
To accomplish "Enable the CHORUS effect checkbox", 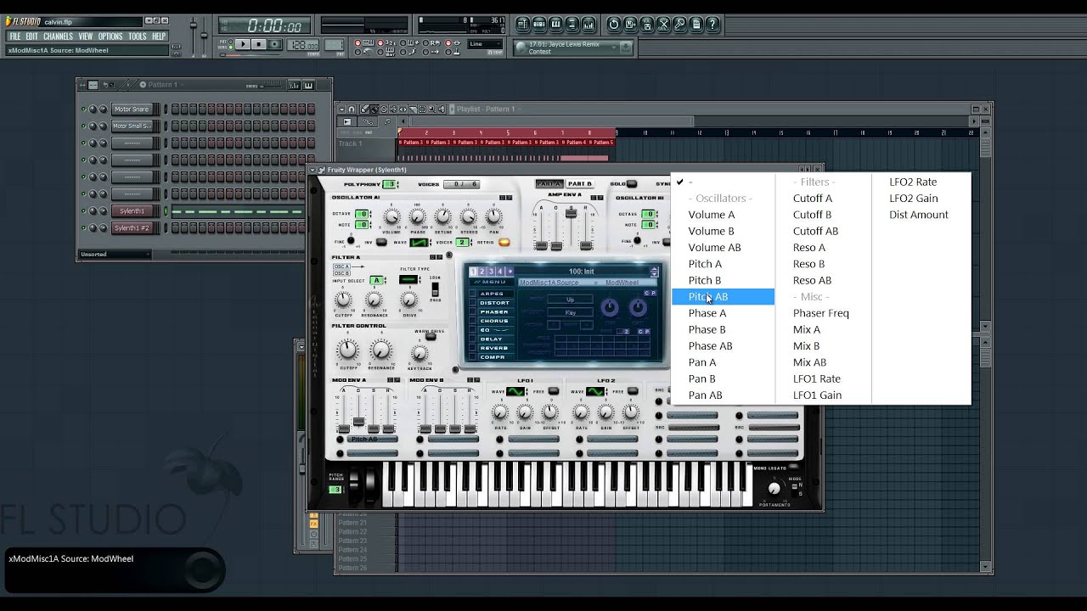I will coord(473,322).
